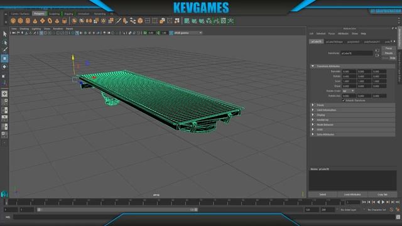Go to start of playback range

point(364,202)
